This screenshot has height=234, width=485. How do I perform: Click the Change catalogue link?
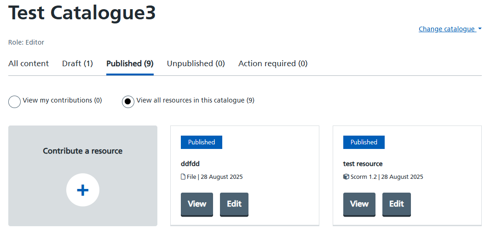447,29
